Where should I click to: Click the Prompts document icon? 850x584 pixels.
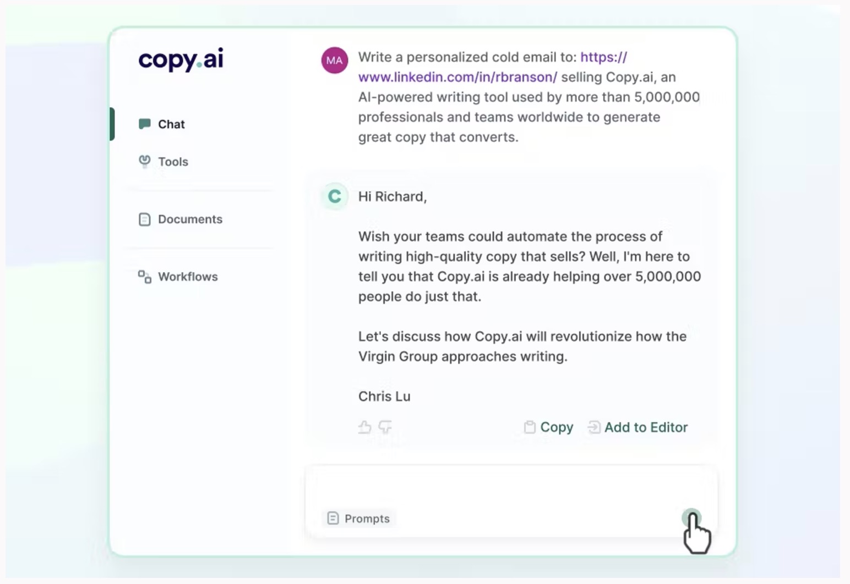[x=333, y=519]
